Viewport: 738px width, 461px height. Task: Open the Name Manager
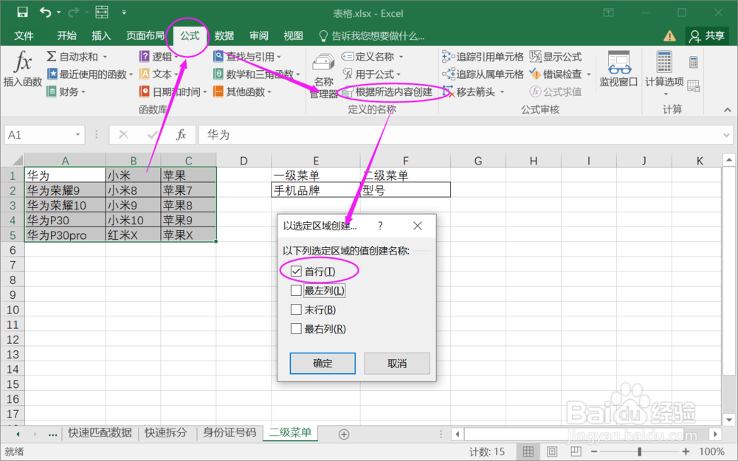pos(323,75)
